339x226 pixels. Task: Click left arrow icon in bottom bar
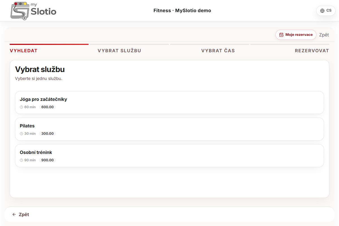coord(14,214)
